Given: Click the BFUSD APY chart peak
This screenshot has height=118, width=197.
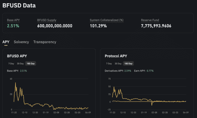Looking at the screenshot, I should (x=15, y=82).
